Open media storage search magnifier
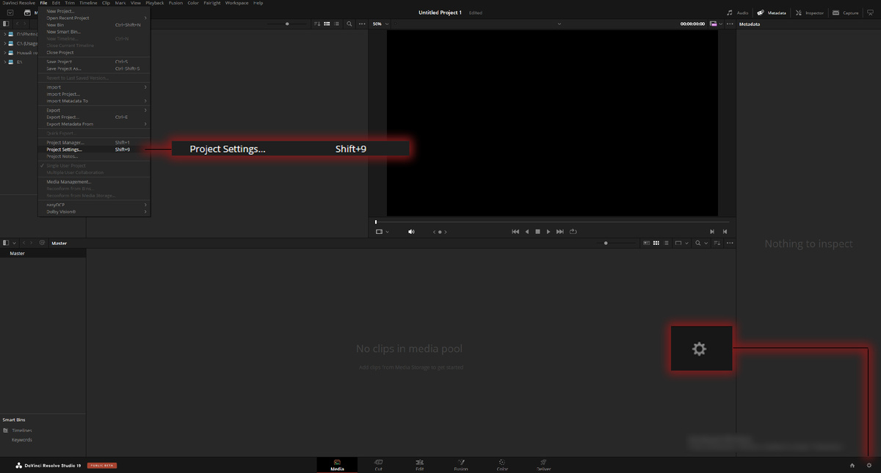Screen dimensions: 881x473 [349, 24]
